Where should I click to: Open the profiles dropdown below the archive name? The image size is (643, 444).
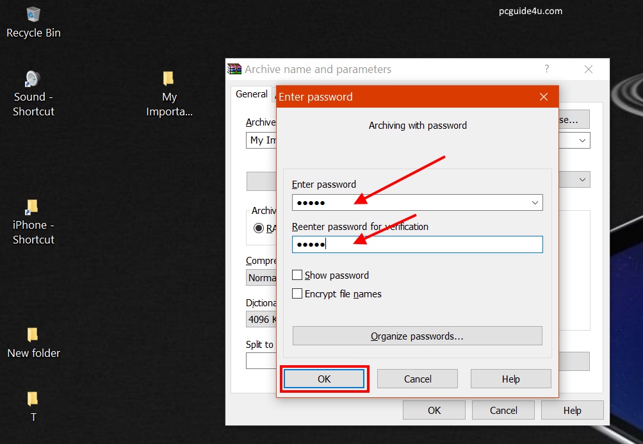point(582,180)
